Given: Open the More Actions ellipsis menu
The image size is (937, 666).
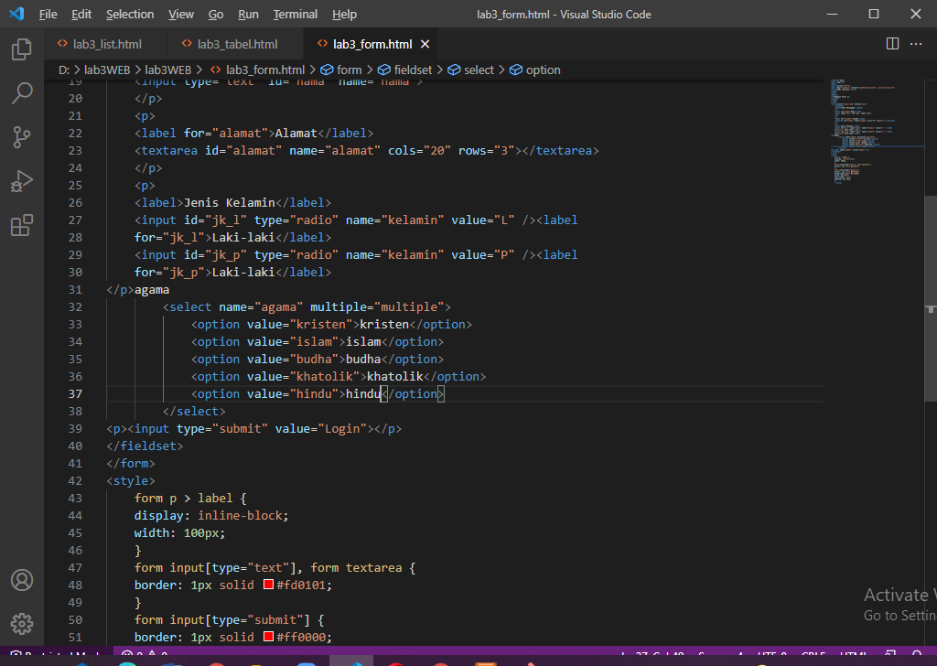Looking at the screenshot, I should (x=916, y=43).
